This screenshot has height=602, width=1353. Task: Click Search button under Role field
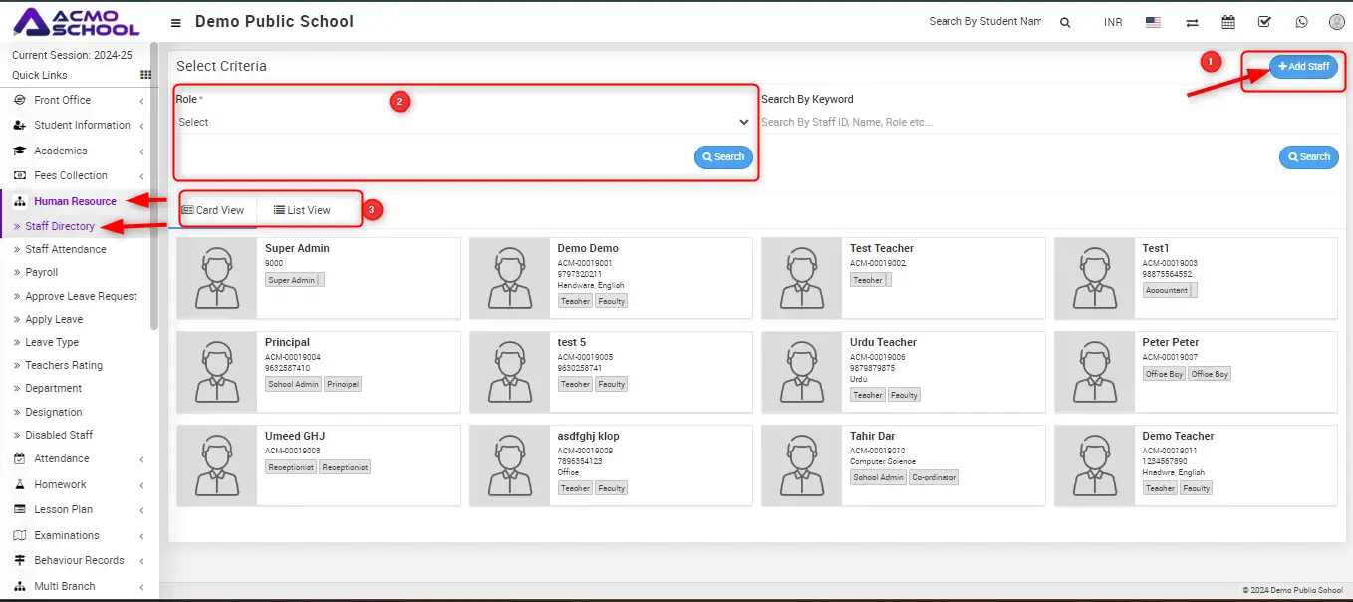(x=723, y=157)
